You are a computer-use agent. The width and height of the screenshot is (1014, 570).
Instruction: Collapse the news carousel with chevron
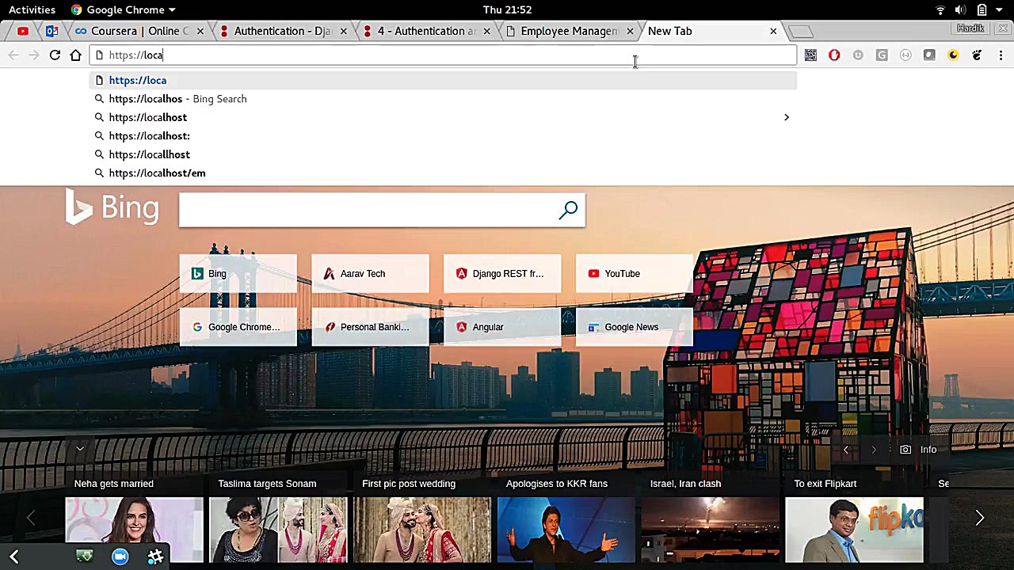pyautogui.click(x=80, y=449)
